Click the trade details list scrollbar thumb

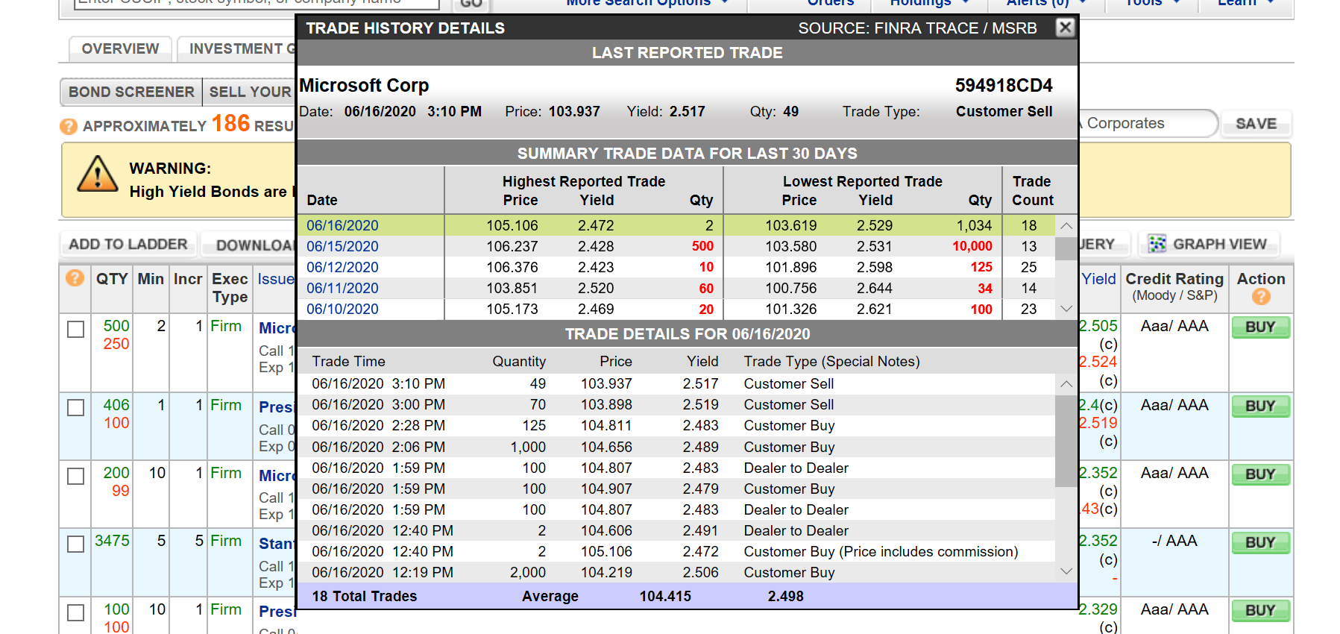click(x=1066, y=441)
